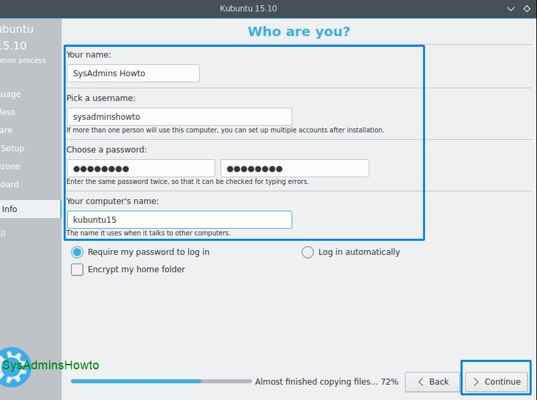
Task: Select the Log in automatically option
Action: [308, 252]
